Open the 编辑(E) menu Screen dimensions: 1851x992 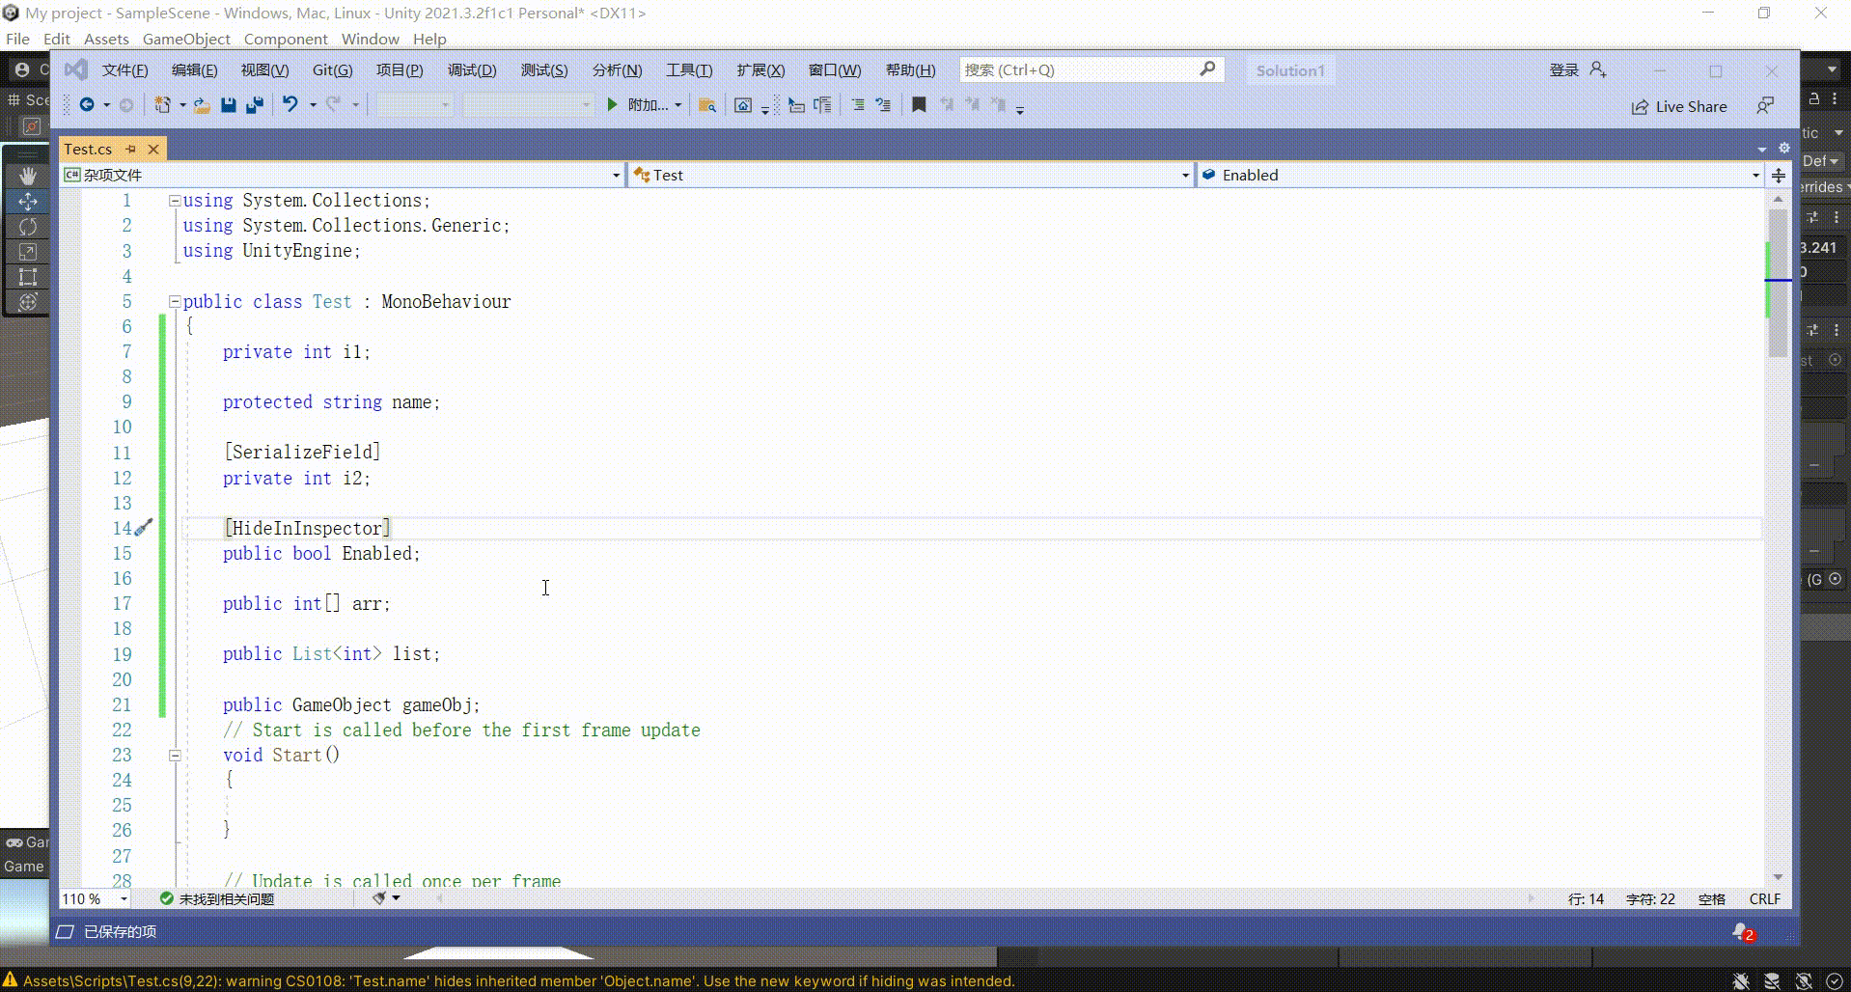click(x=195, y=70)
